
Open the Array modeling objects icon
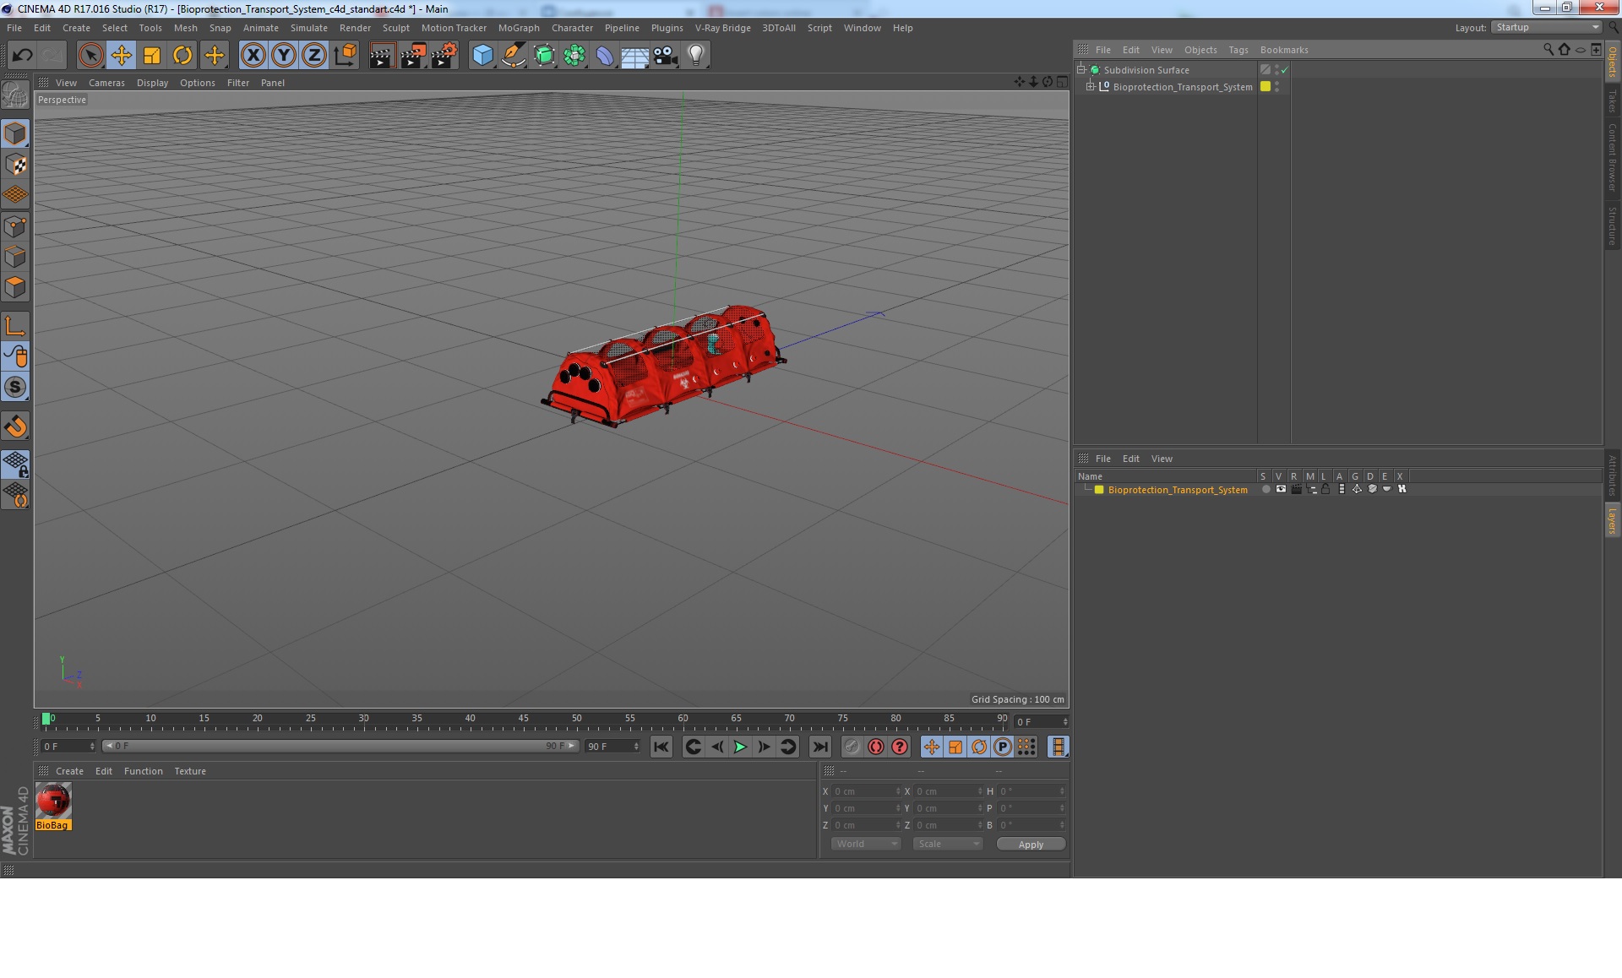[574, 56]
